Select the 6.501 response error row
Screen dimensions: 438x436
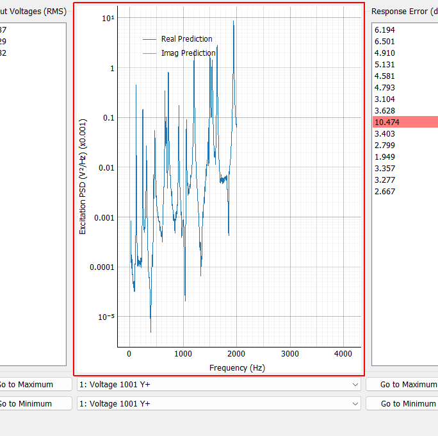[405, 42]
